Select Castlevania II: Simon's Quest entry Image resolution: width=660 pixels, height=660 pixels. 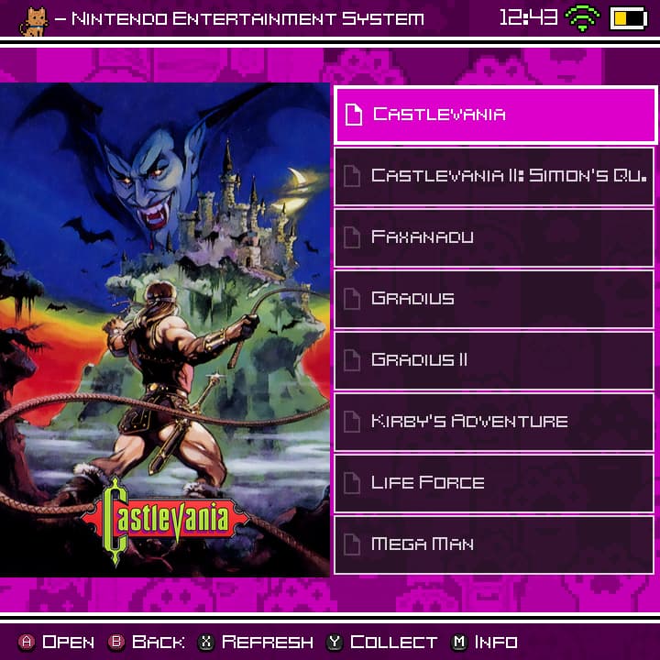click(495, 176)
